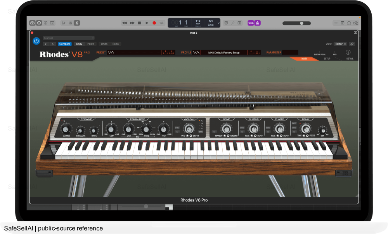The width and height of the screenshot is (388, 234).
Task: Click the PROFILE save icon
Action: (x=251, y=52)
